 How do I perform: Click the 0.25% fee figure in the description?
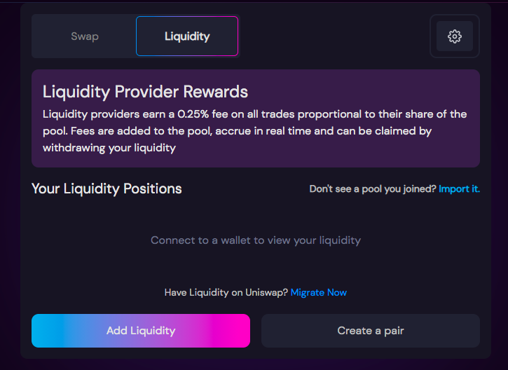point(193,114)
